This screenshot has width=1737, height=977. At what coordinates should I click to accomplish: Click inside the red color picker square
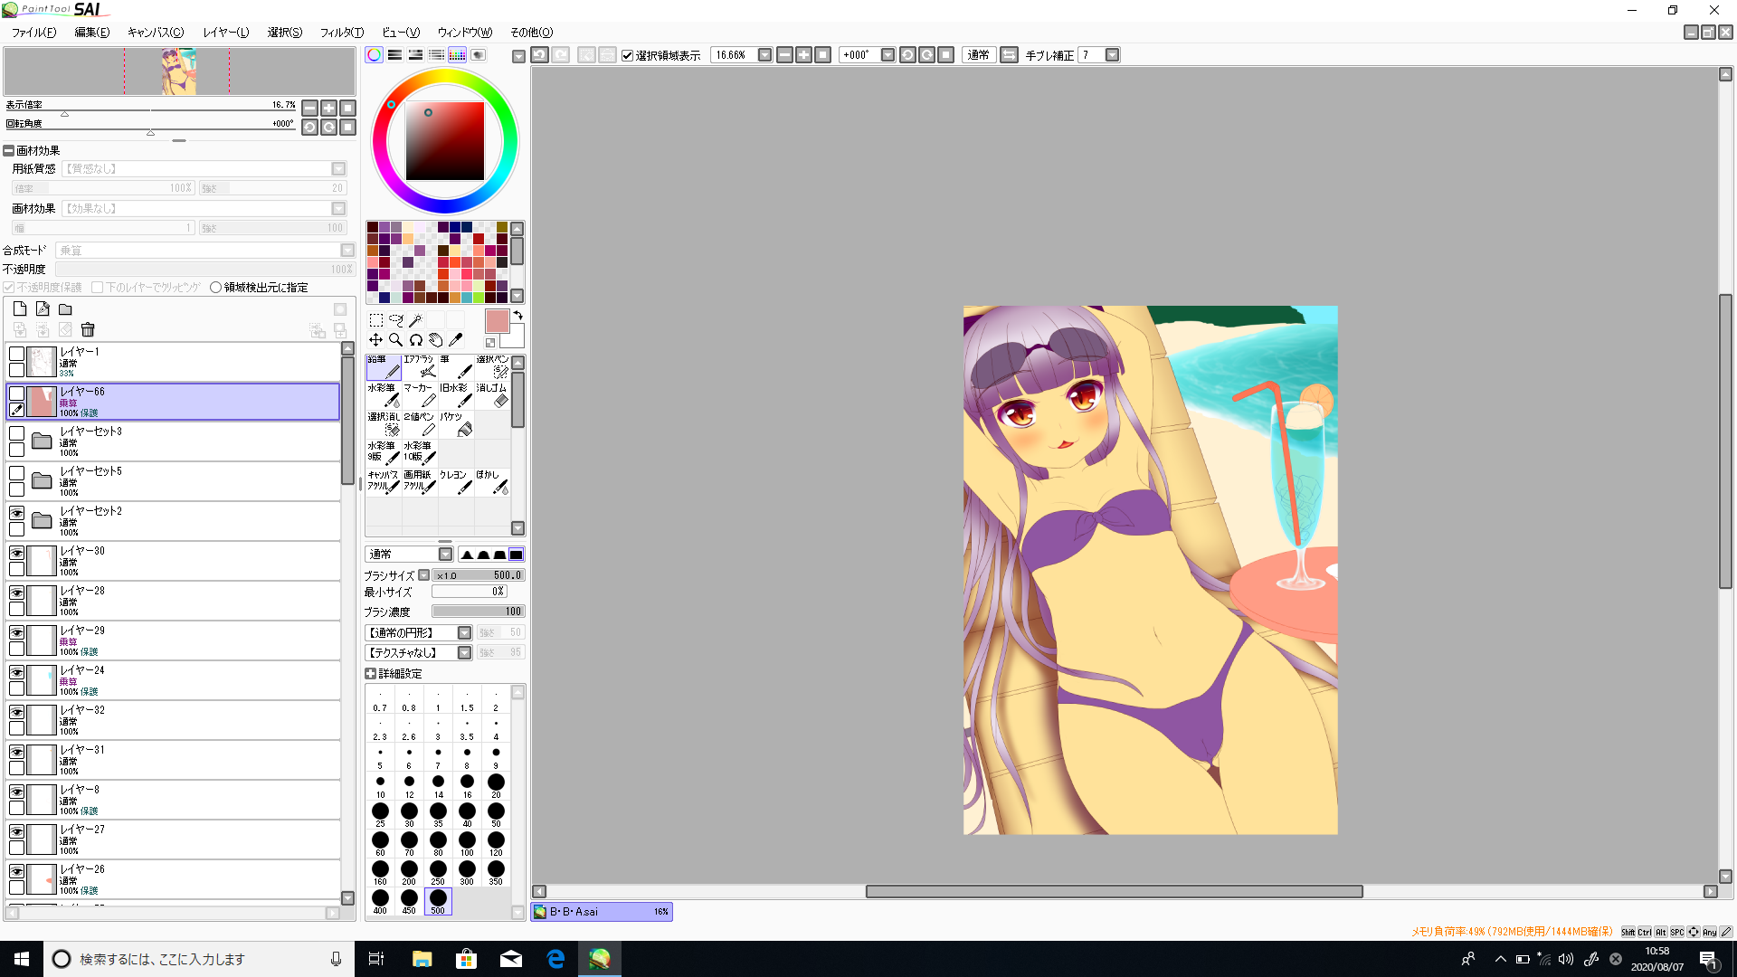[444, 141]
